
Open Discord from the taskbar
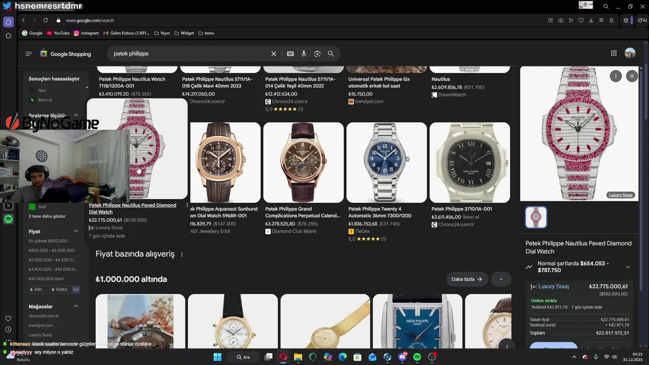[x=403, y=357]
